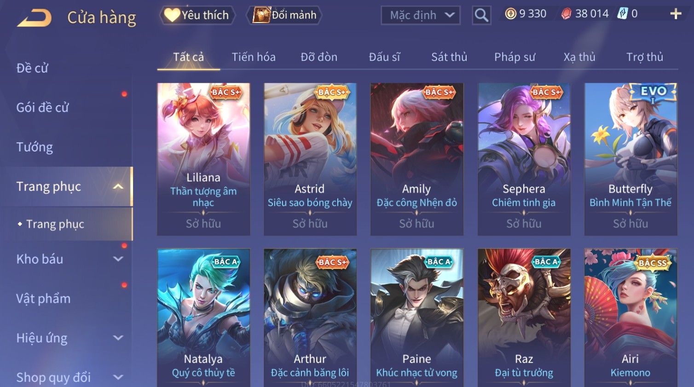Collapse the Trang phục sidebar section
694x387 pixels.
(118, 186)
